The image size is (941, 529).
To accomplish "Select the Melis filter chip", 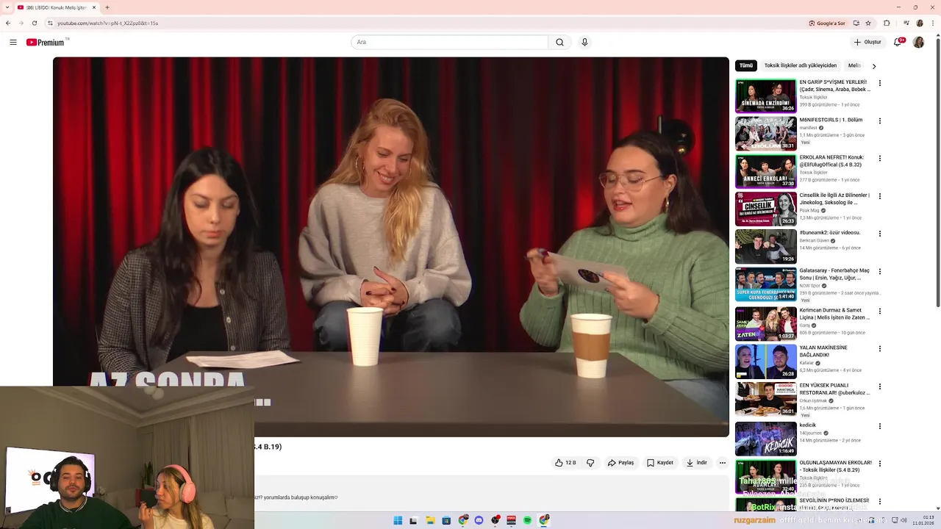I will (x=855, y=65).
